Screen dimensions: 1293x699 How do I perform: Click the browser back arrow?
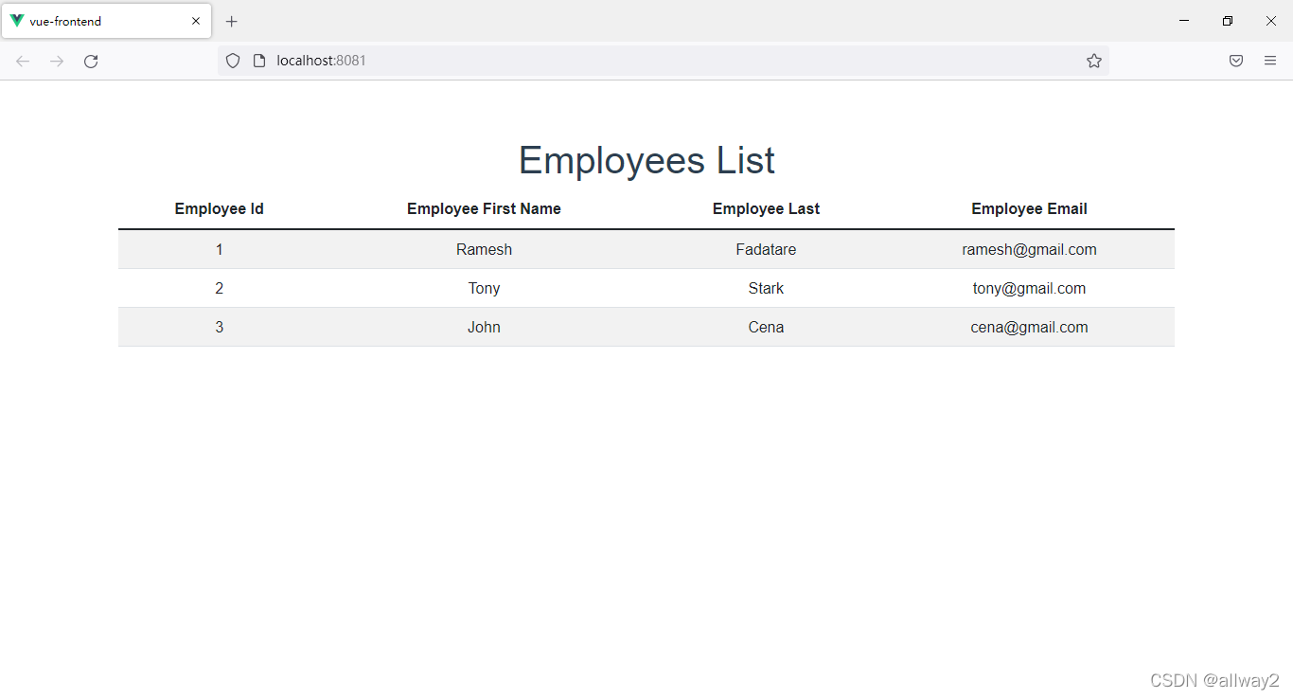pos(23,61)
